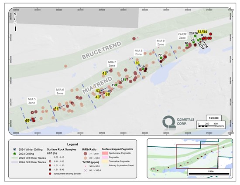The height and width of the screenshot is (185, 240).
Task: Click the Spodumene-bearing Boulder legend symbol
Action: pos(50,174)
